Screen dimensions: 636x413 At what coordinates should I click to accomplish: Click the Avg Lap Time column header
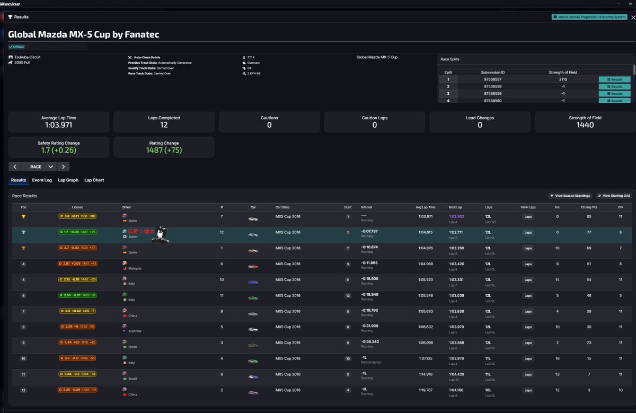coord(426,207)
